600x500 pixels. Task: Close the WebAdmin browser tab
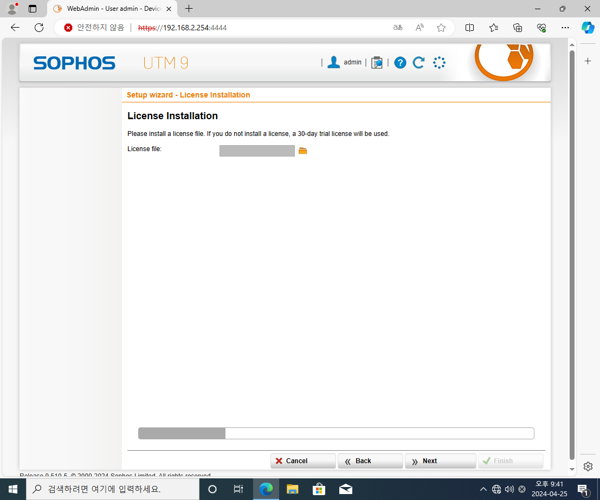(x=169, y=9)
